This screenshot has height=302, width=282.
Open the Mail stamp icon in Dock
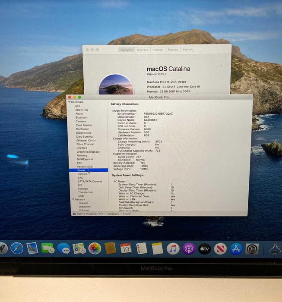pos(32,248)
